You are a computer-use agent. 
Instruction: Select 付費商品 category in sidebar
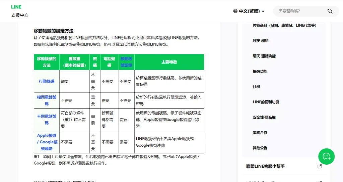284,25
